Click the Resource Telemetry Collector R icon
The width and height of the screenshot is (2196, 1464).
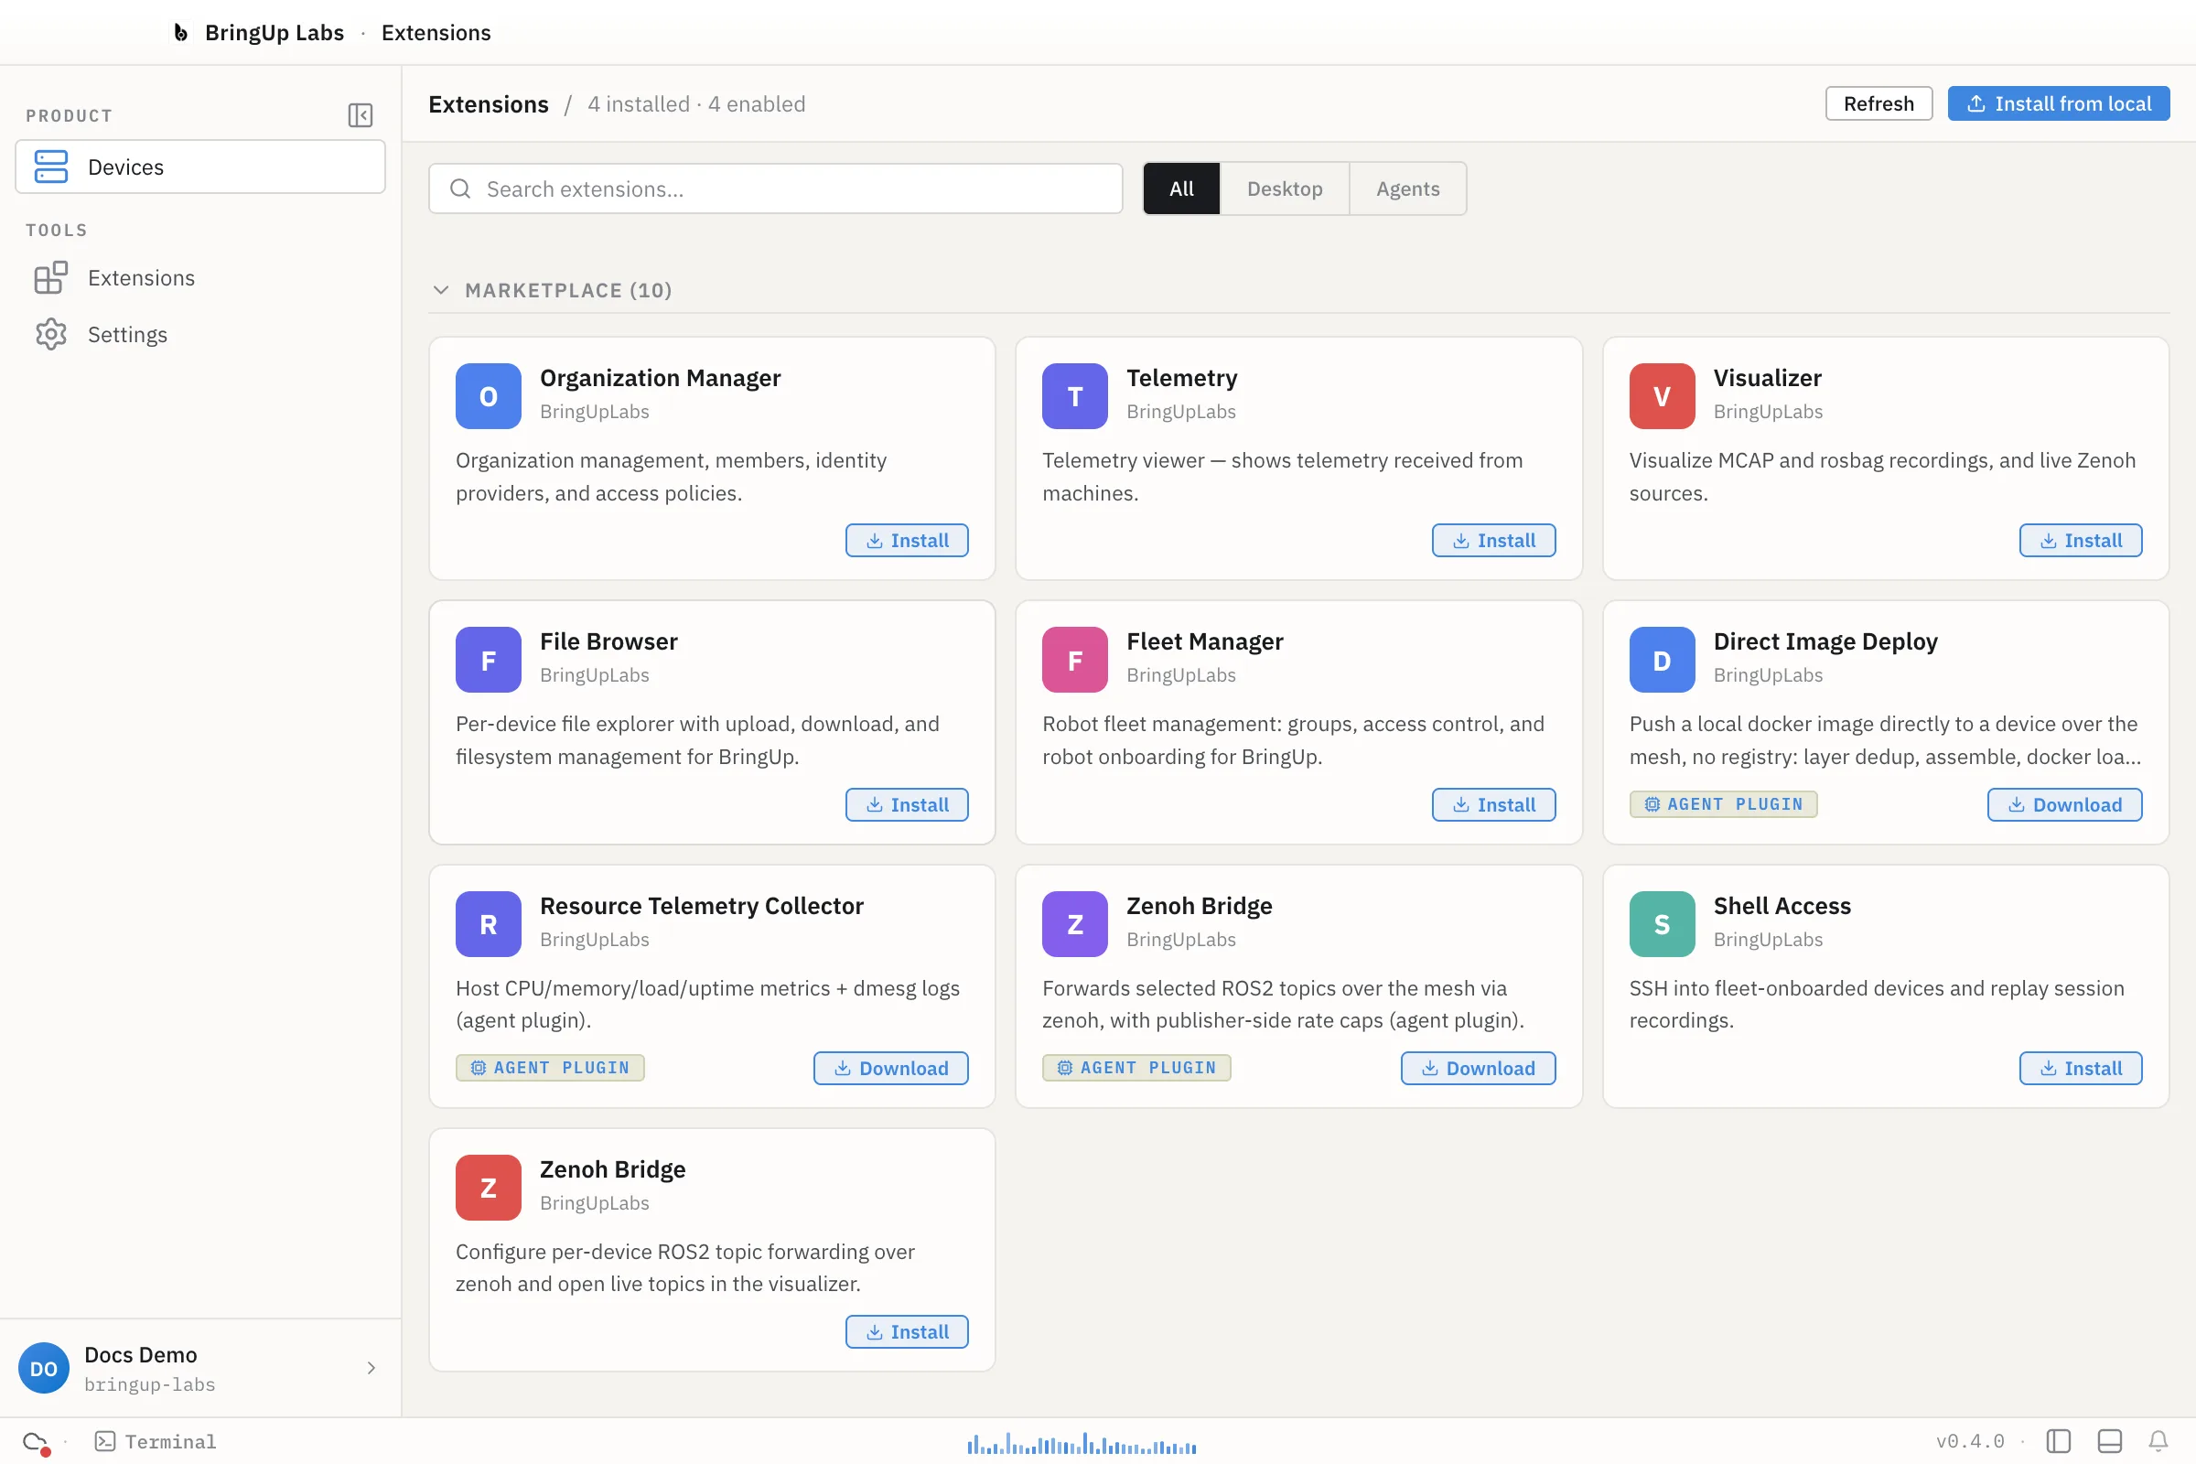tap(489, 924)
